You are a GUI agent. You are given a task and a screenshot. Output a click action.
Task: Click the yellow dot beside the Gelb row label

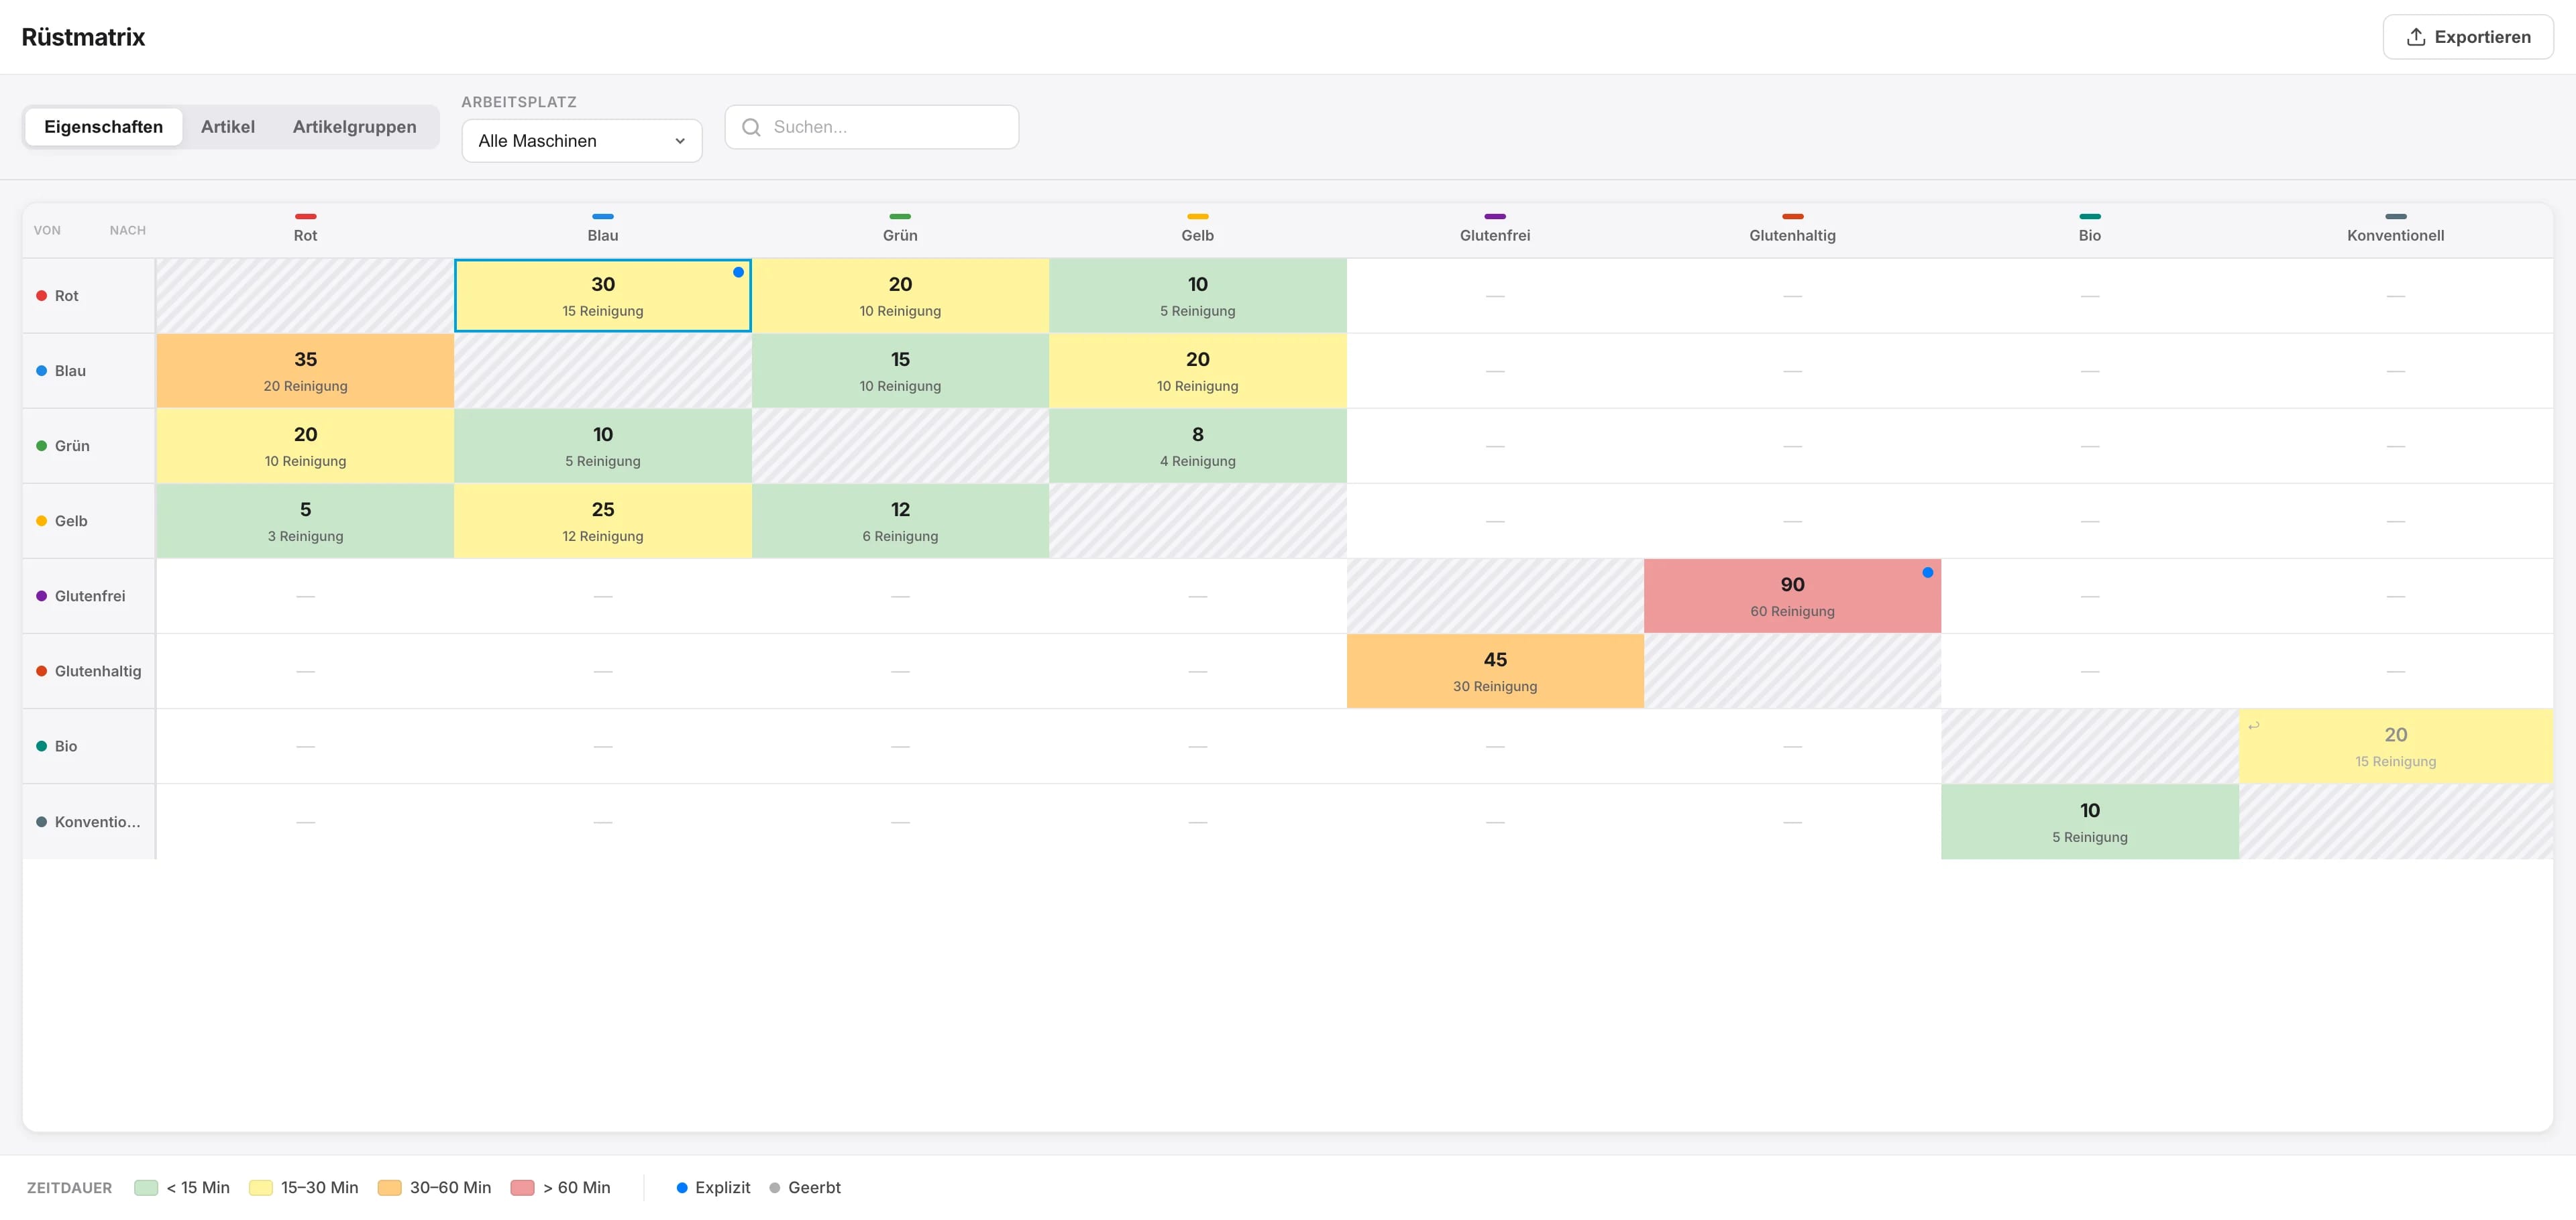click(40, 521)
